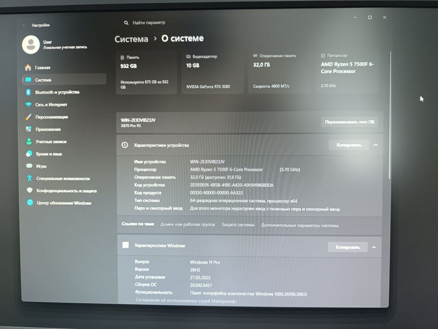
Task: Click the Видеоадаптер RTX 3080 card
Action: tap(213, 72)
